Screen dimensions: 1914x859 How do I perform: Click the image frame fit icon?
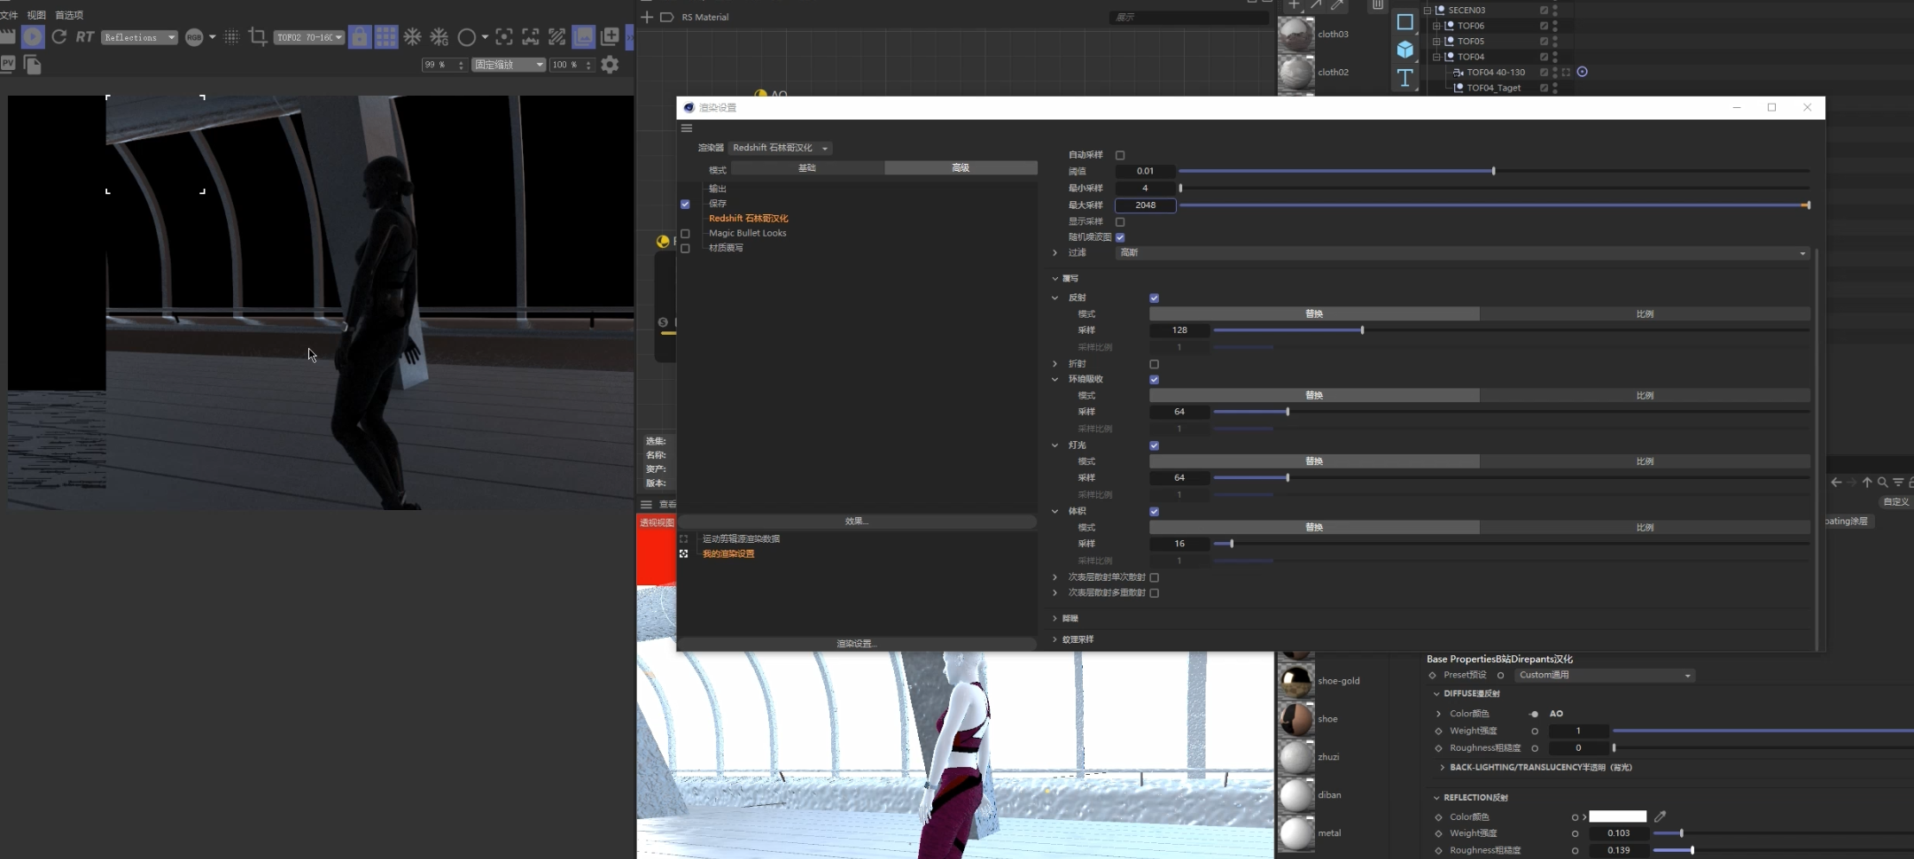click(531, 36)
